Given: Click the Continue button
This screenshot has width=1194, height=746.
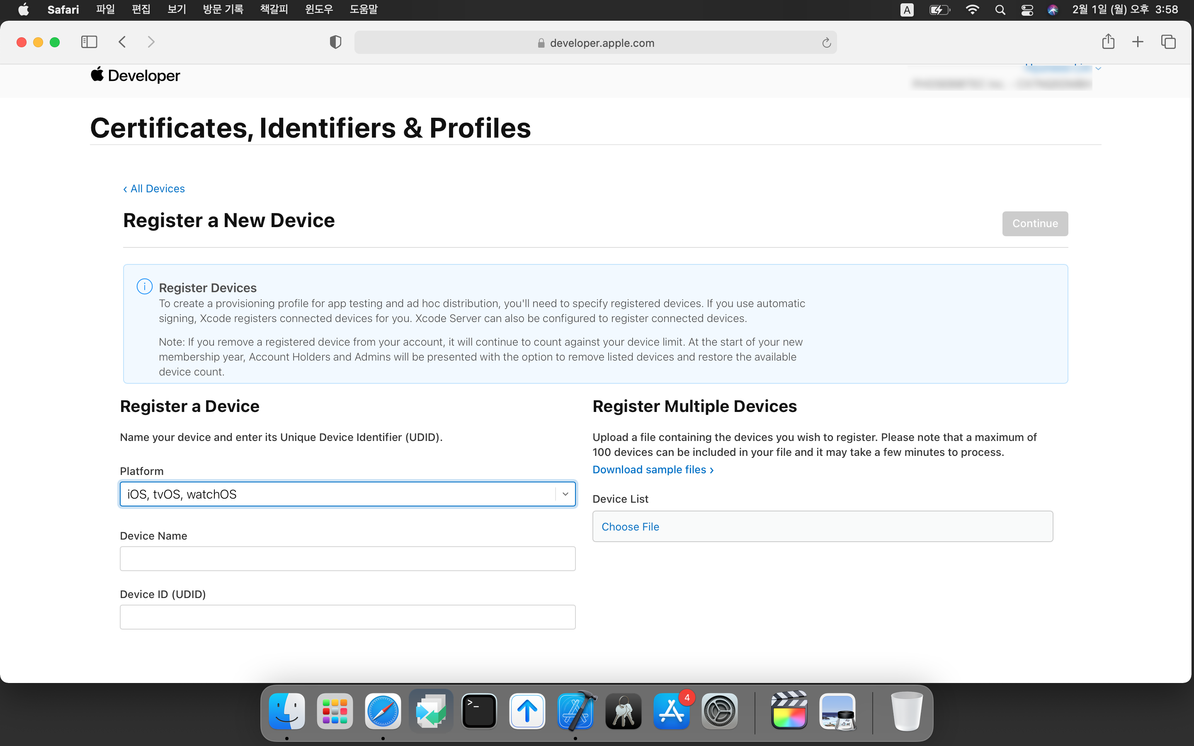Looking at the screenshot, I should [1035, 223].
